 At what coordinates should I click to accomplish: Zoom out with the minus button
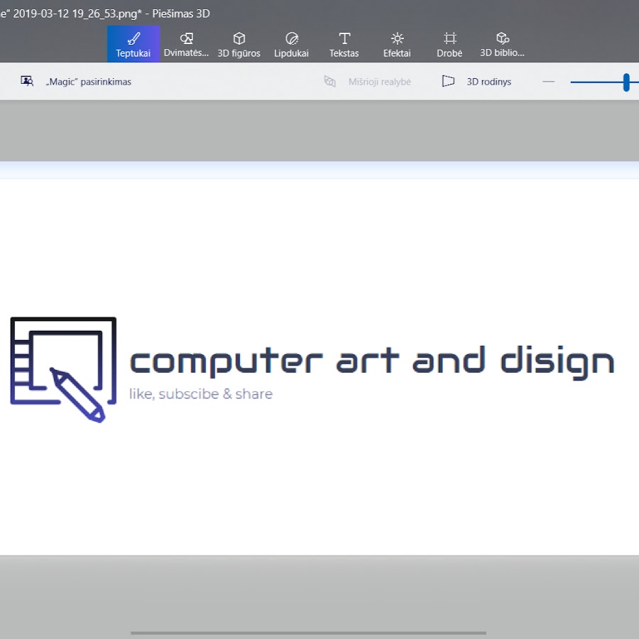pos(549,82)
